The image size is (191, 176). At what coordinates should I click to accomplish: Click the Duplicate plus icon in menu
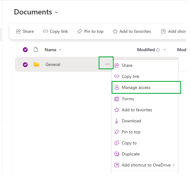tap(117, 154)
